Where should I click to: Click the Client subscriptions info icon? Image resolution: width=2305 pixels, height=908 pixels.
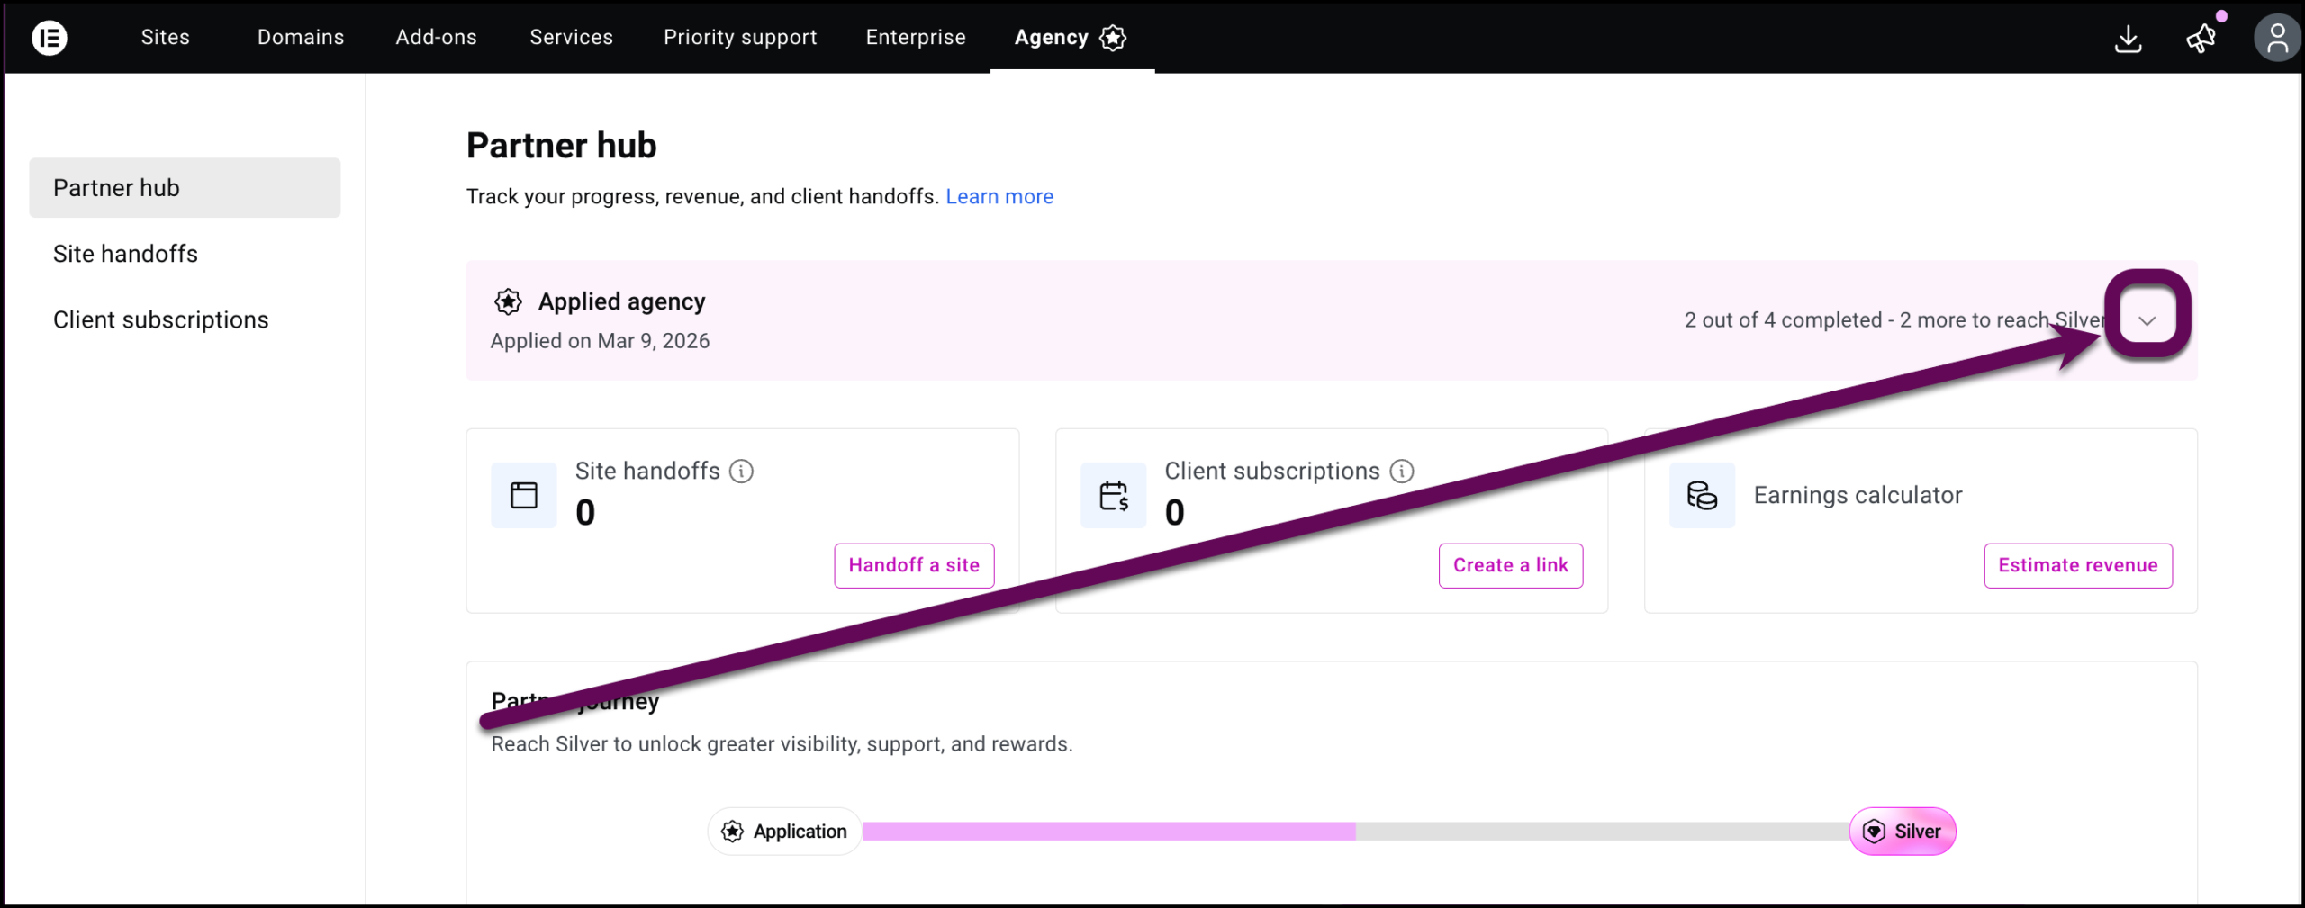[1402, 471]
